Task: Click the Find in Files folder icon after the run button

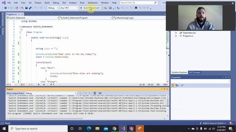Action: coord(105,8)
